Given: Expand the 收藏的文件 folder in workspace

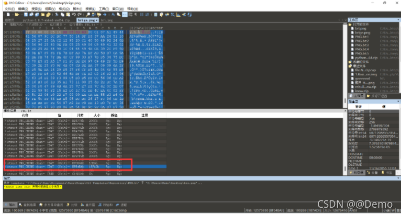Looking at the screenshot, I should 350,62.
